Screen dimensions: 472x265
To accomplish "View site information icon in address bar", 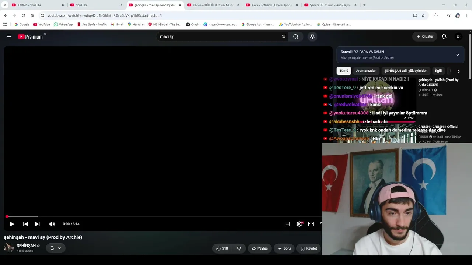I will click(x=43, y=15).
